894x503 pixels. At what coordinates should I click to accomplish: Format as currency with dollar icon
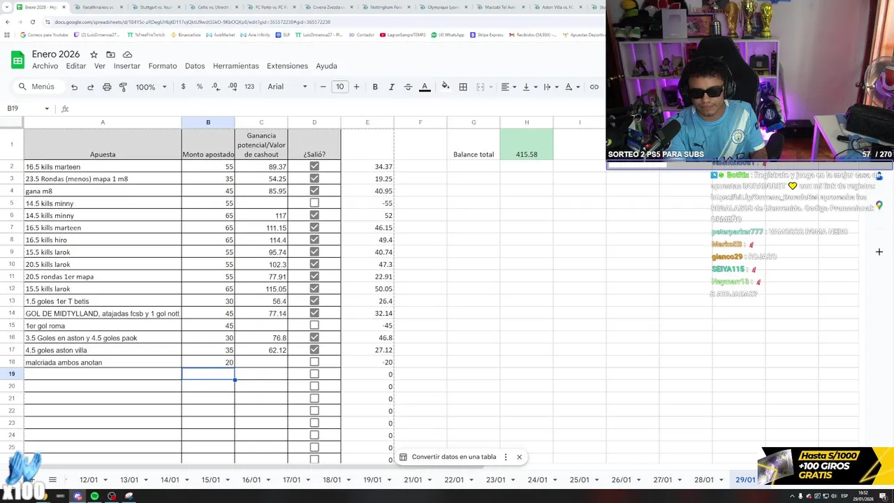(x=183, y=87)
